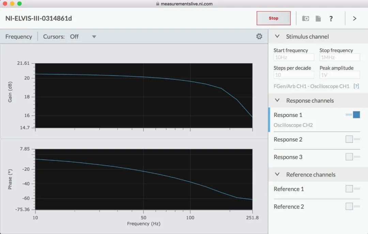Open graph settings gear icon
This screenshot has width=368, height=234.
pos(259,36)
